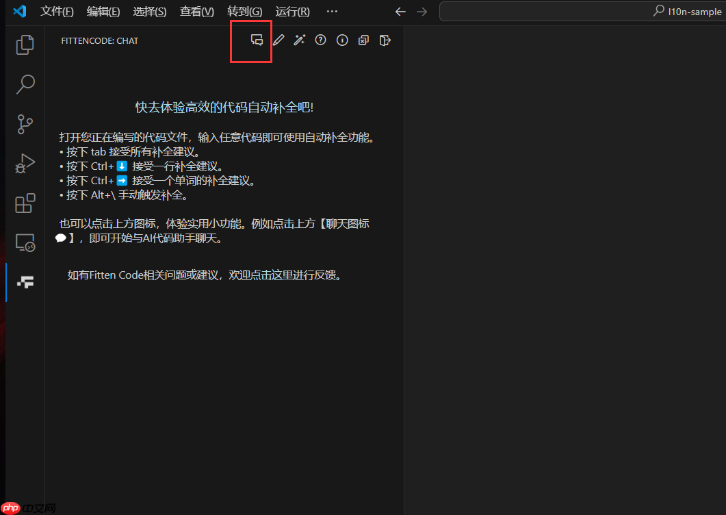The height and width of the screenshot is (515, 726).
Task: Open the 查看(V) menu
Action: (x=196, y=11)
